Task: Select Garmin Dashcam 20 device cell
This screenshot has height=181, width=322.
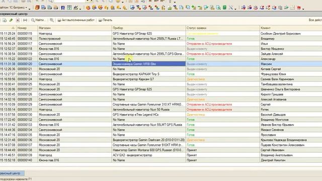Action: pyautogui.click(x=149, y=140)
